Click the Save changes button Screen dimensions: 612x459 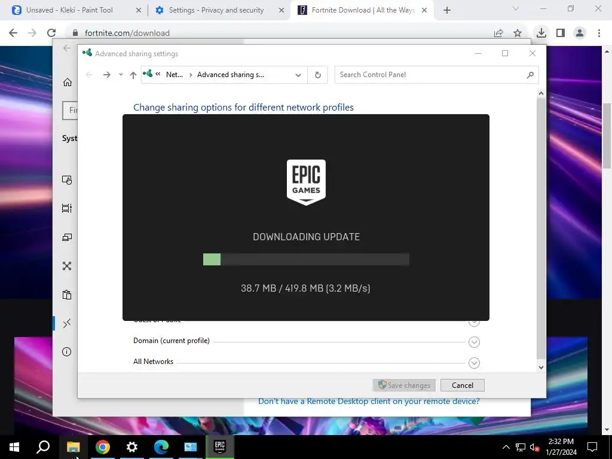[404, 385]
